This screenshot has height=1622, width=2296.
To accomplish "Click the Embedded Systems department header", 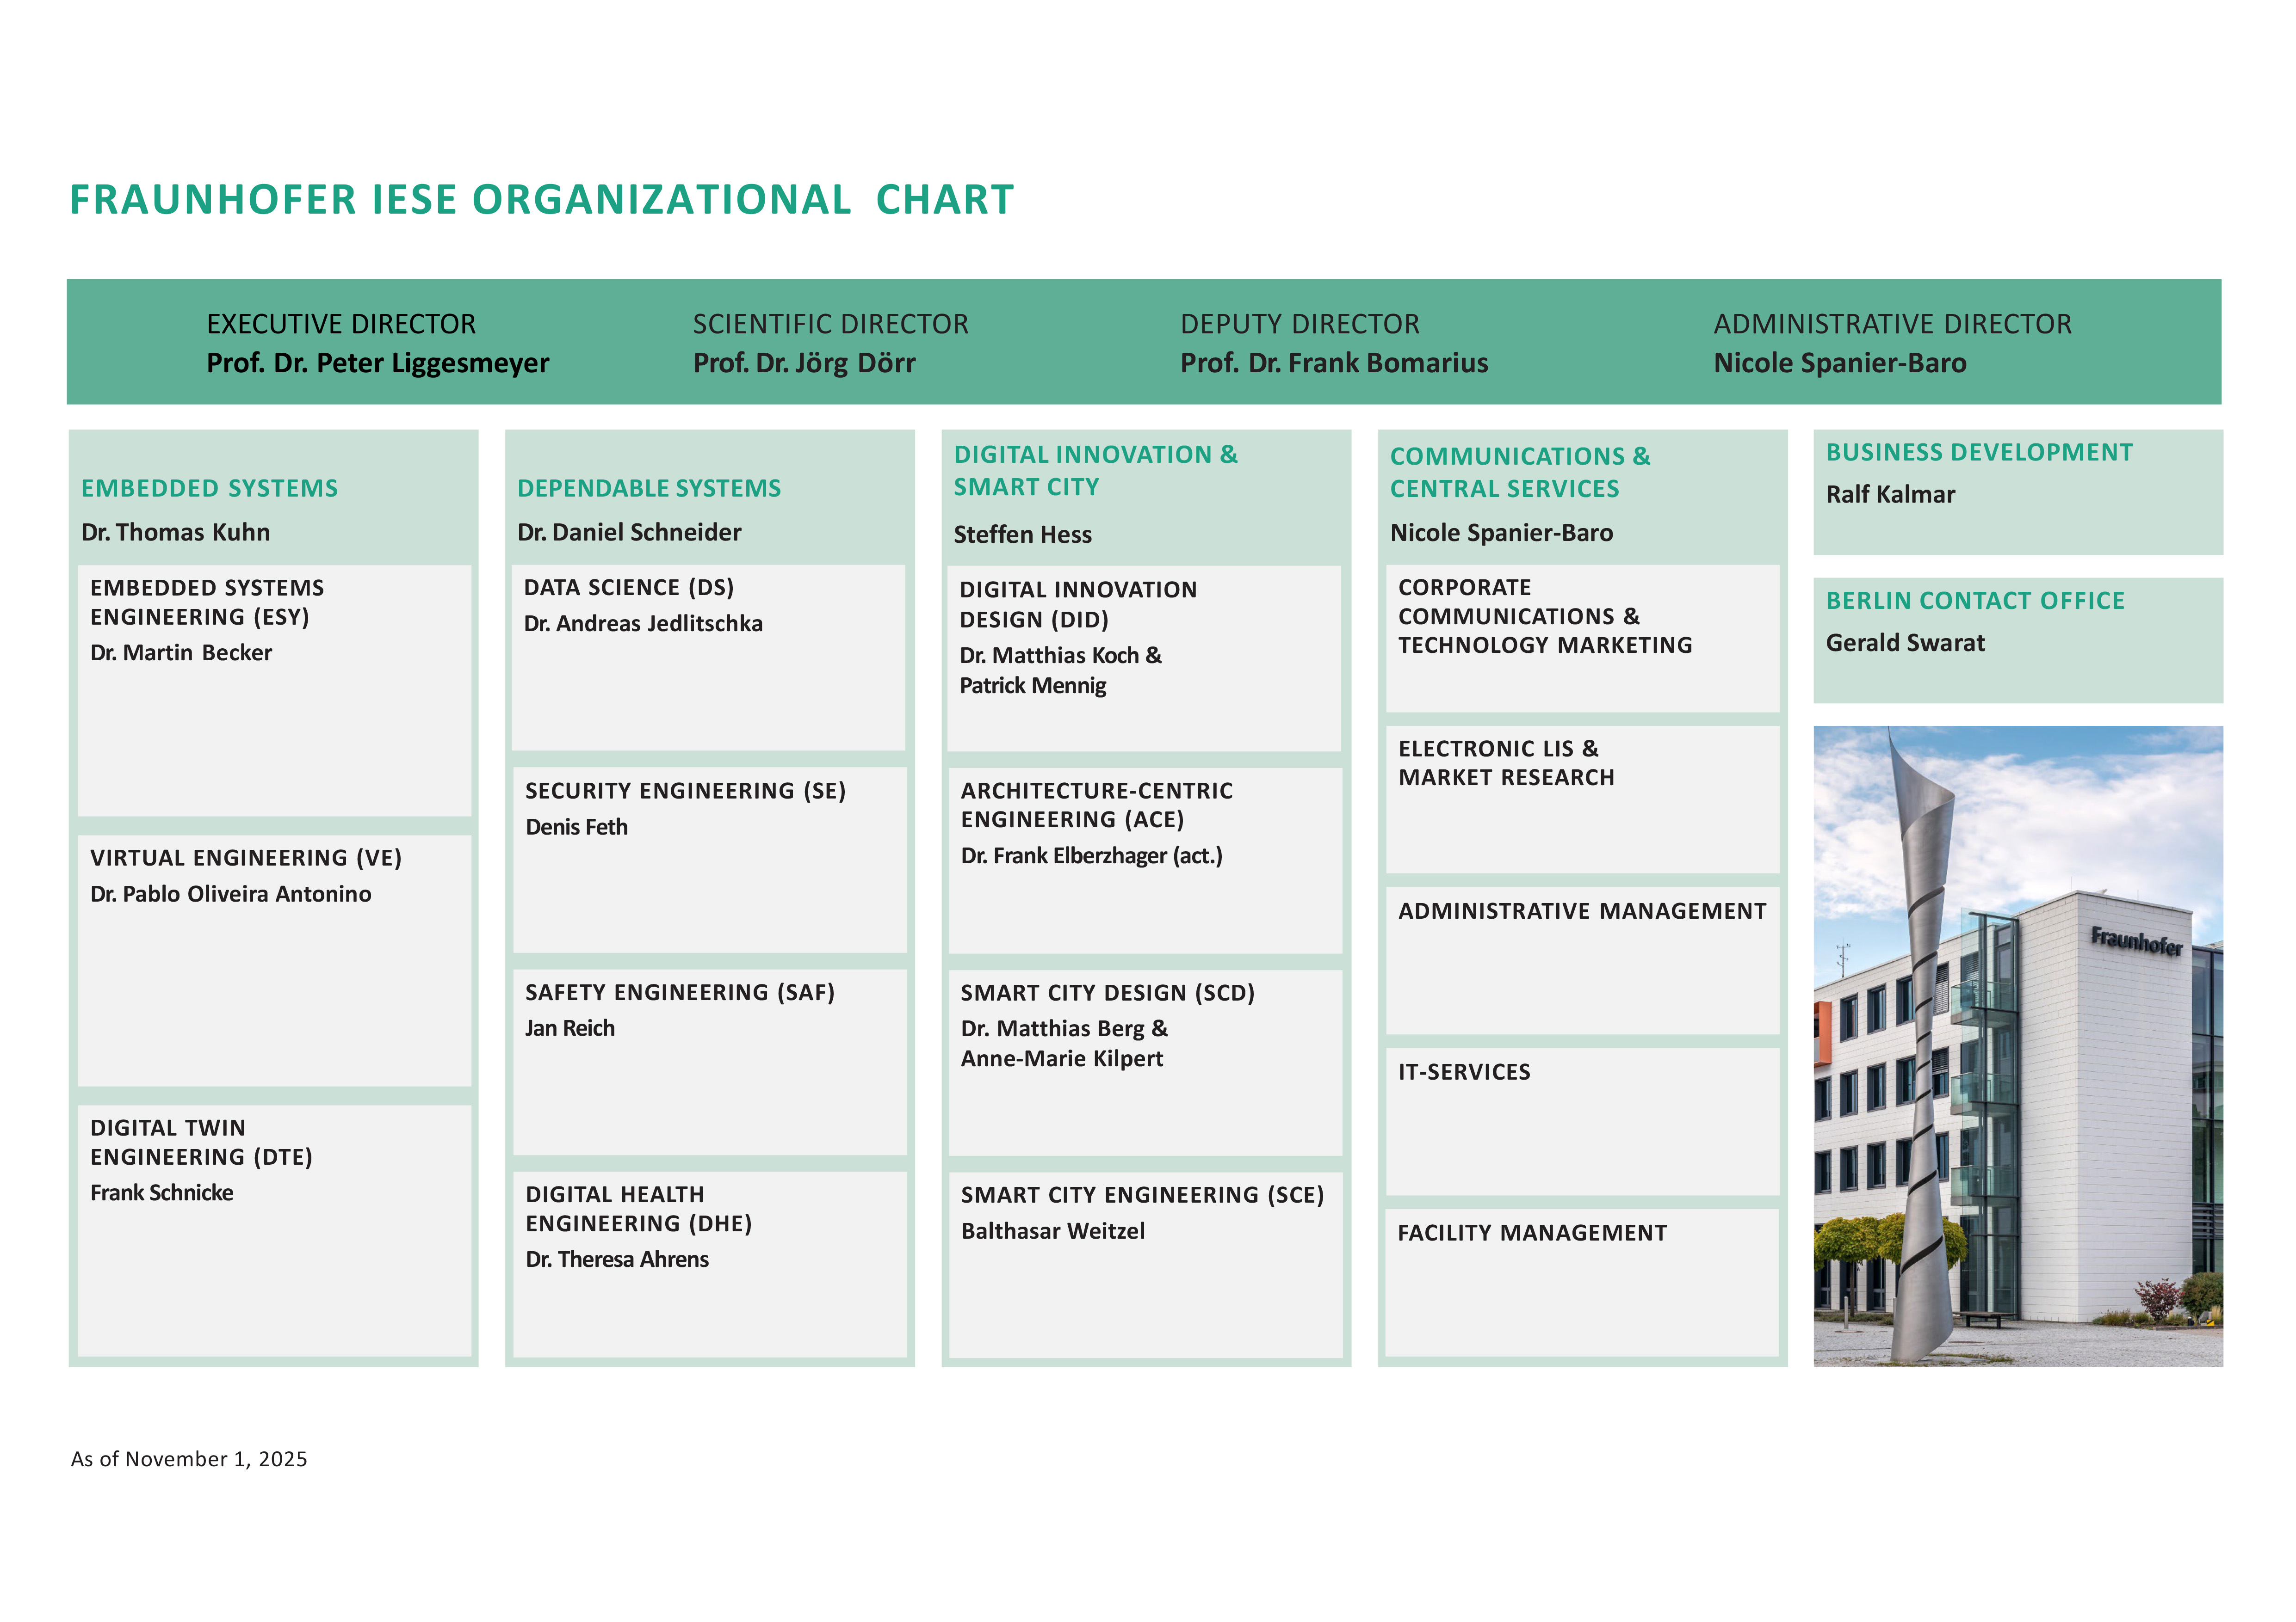I will pos(210,489).
